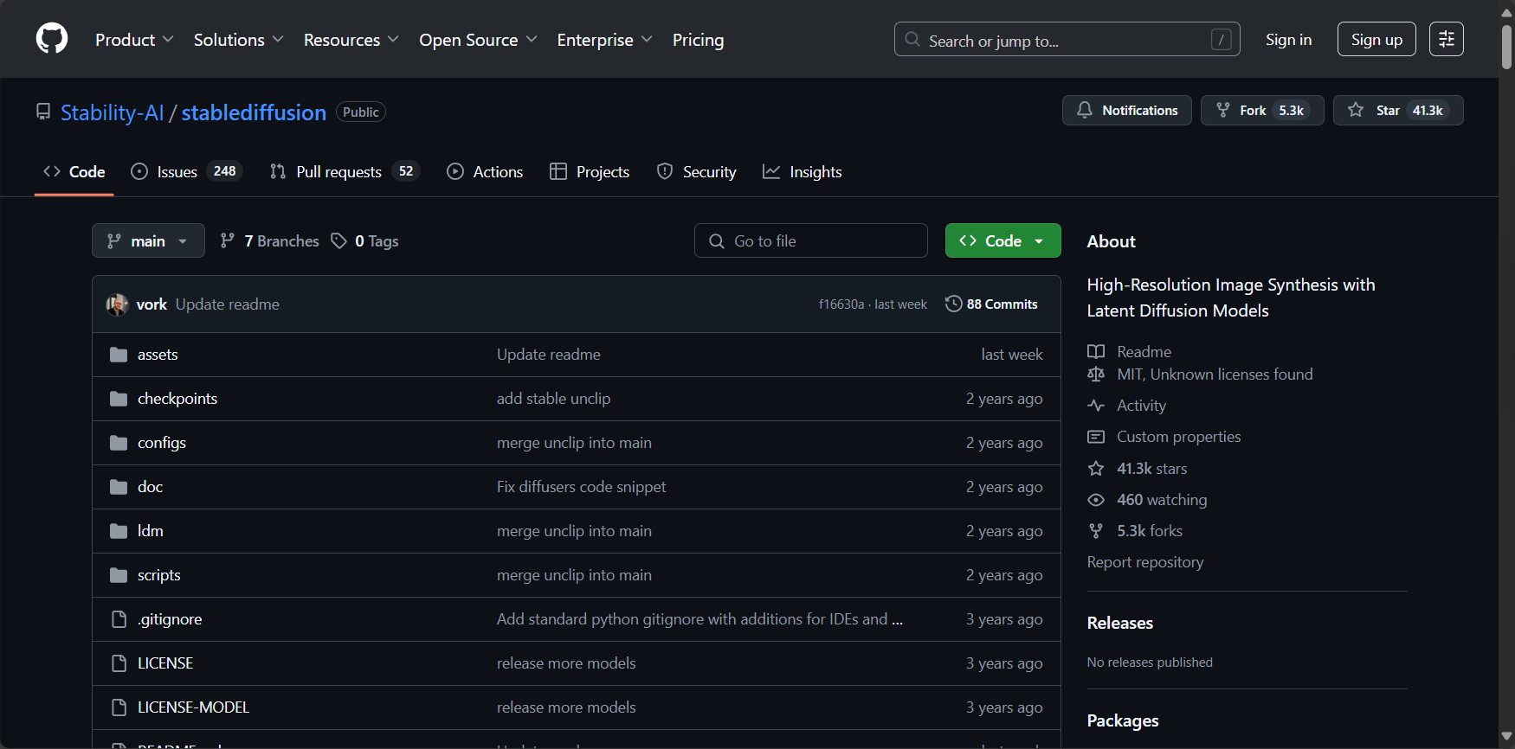Expand the Product menu
This screenshot has height=749, width=1515.
134,40
